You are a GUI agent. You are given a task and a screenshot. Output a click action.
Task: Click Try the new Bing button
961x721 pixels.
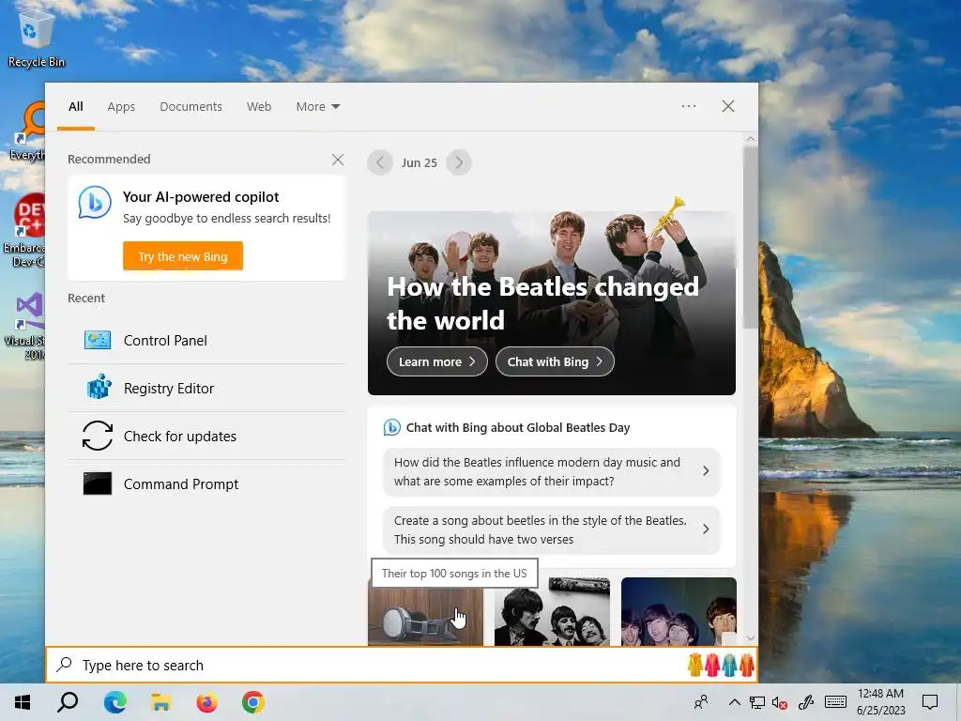pyautogui.click(x=183, y=255)
